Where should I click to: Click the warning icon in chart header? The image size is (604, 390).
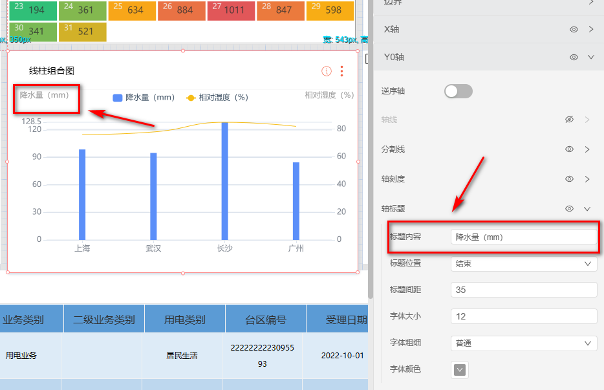tap(327, 71)
